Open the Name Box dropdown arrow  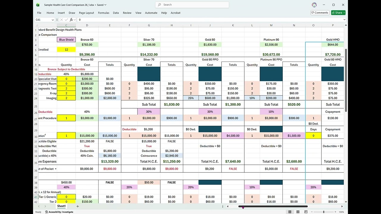click(53, 20)
